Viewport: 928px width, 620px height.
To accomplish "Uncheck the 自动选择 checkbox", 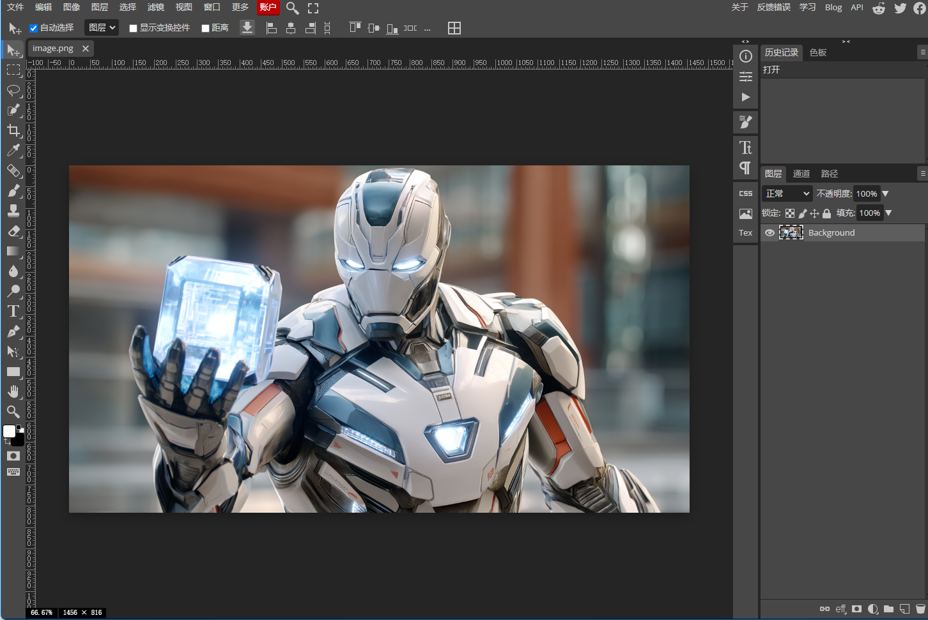I will click(x=34, y=28).
